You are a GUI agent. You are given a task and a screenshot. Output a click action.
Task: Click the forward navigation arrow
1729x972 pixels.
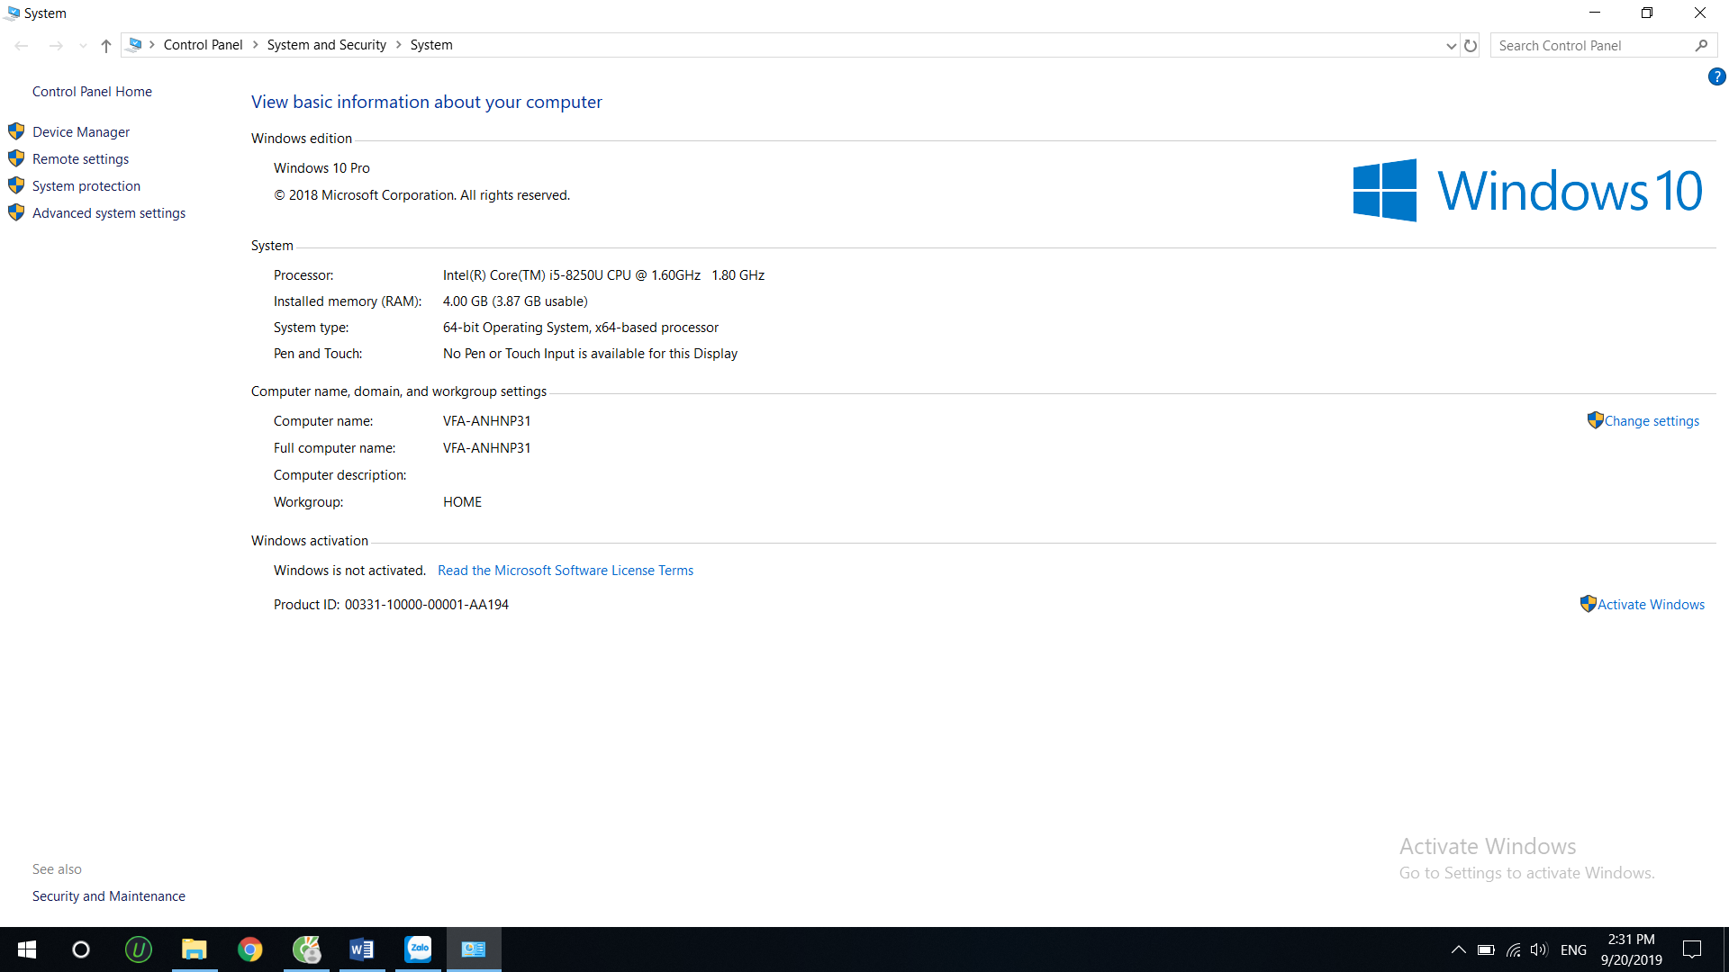click(56, 46)
